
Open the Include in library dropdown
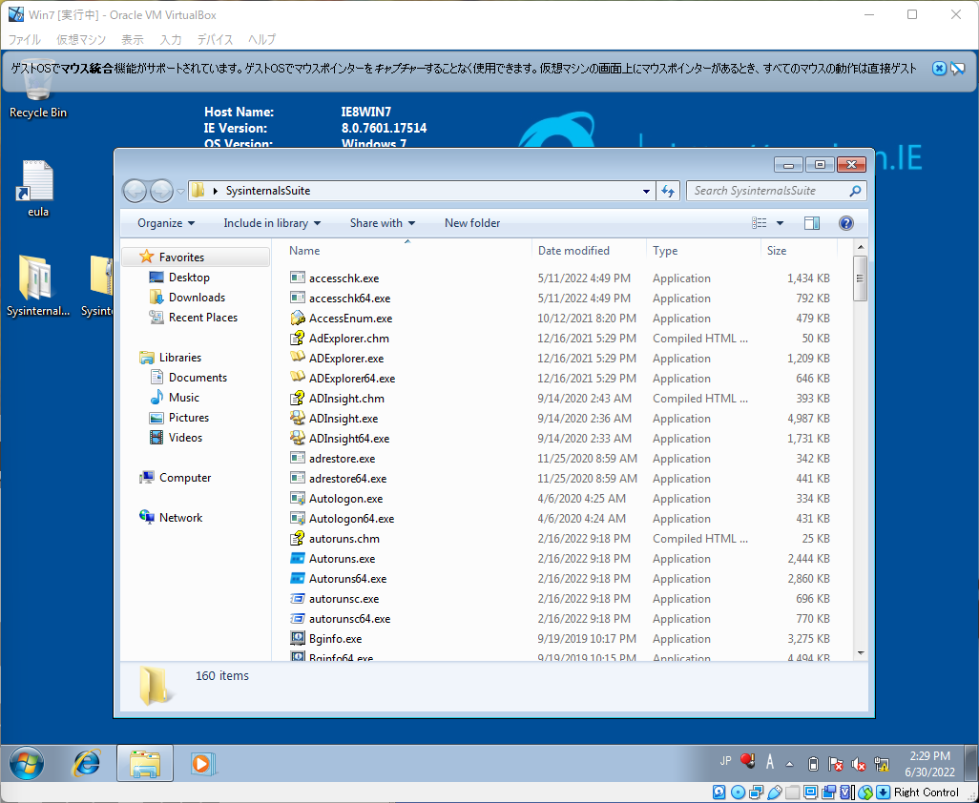272,223
